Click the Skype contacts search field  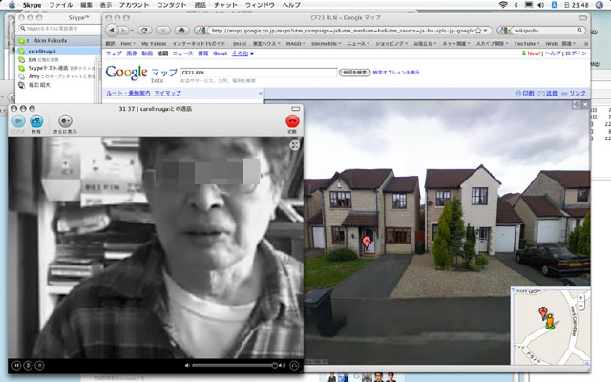tap(60, 29)
